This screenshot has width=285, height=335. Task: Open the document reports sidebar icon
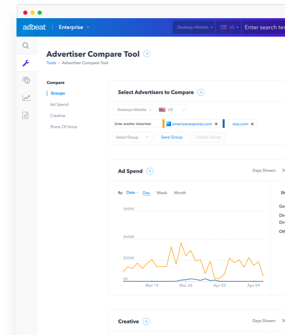coord(26,115)
